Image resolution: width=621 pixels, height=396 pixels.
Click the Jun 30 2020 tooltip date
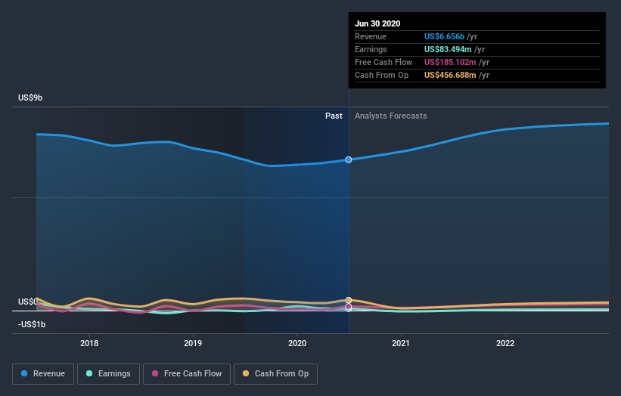[377, 23]
